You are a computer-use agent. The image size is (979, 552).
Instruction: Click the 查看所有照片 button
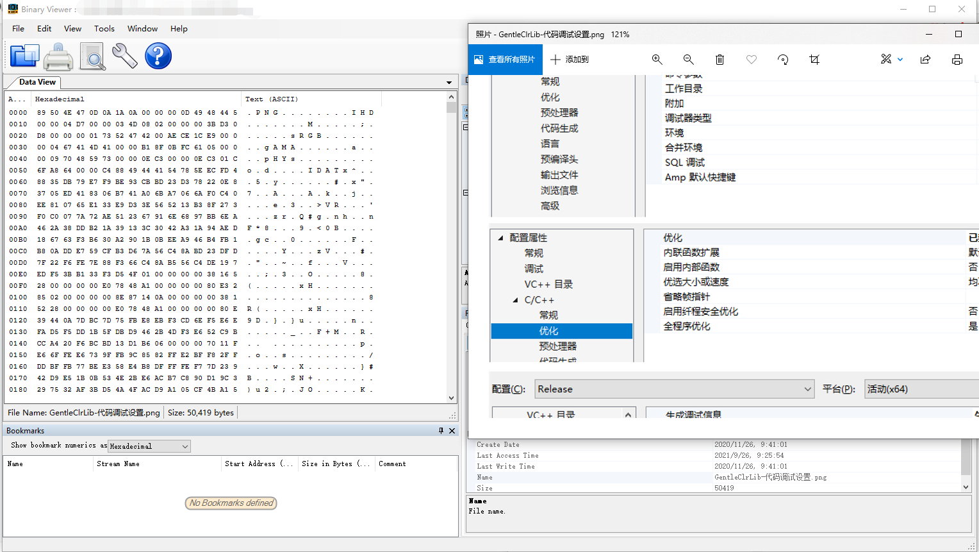pyautogui.click(x=505, y=58)
